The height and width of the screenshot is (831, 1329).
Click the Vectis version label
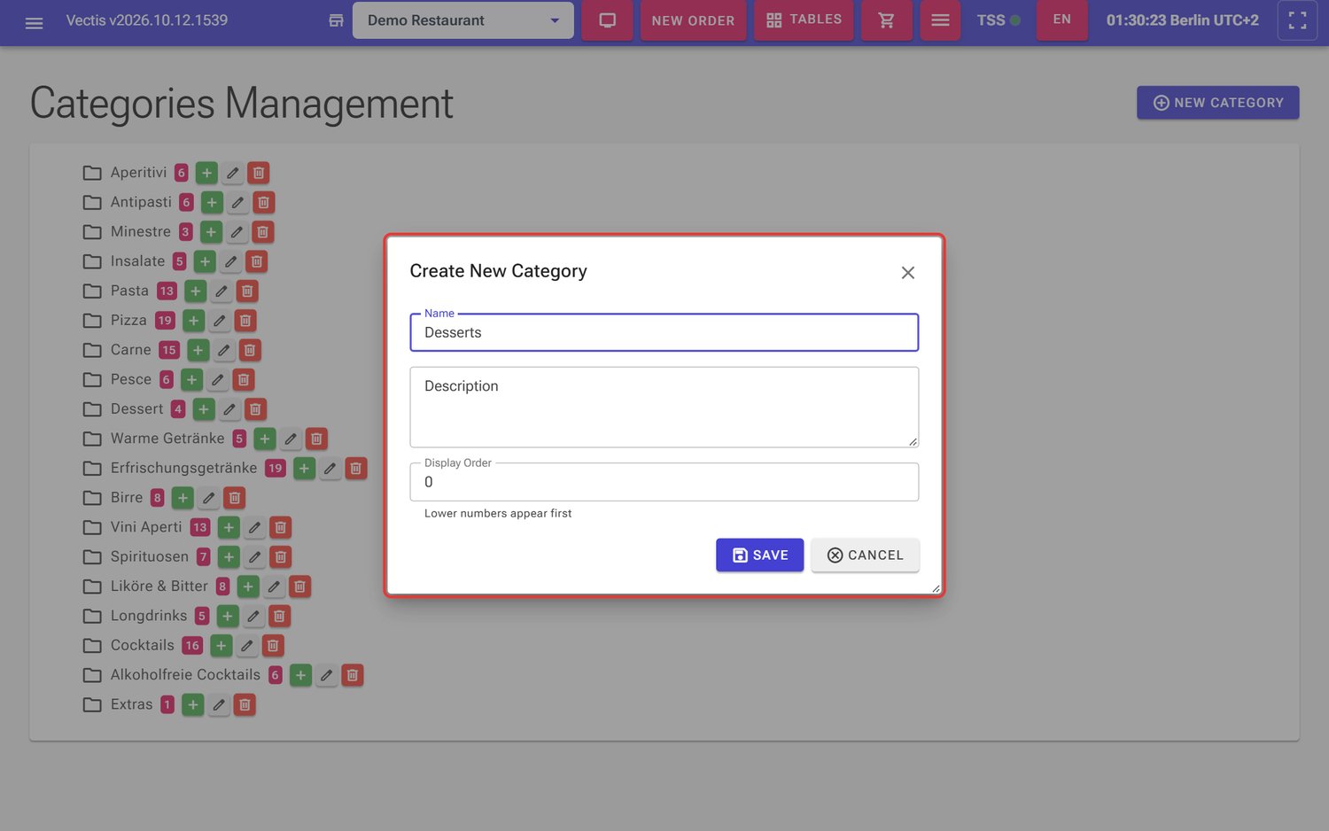147,20
